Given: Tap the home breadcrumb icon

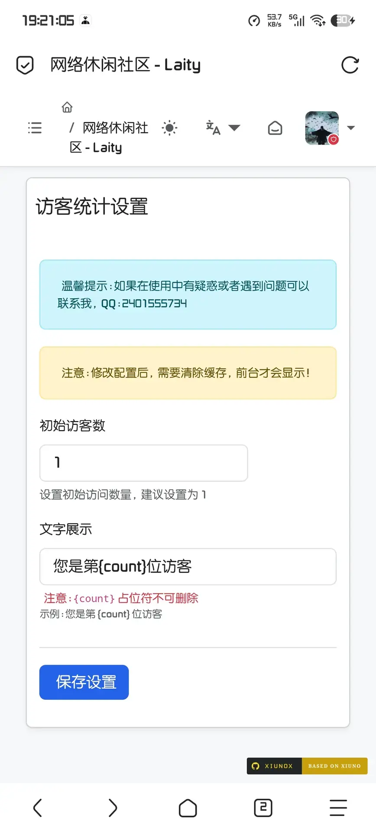Looking at the screenshot, I should pyautogui.click(x=67, y=107).
